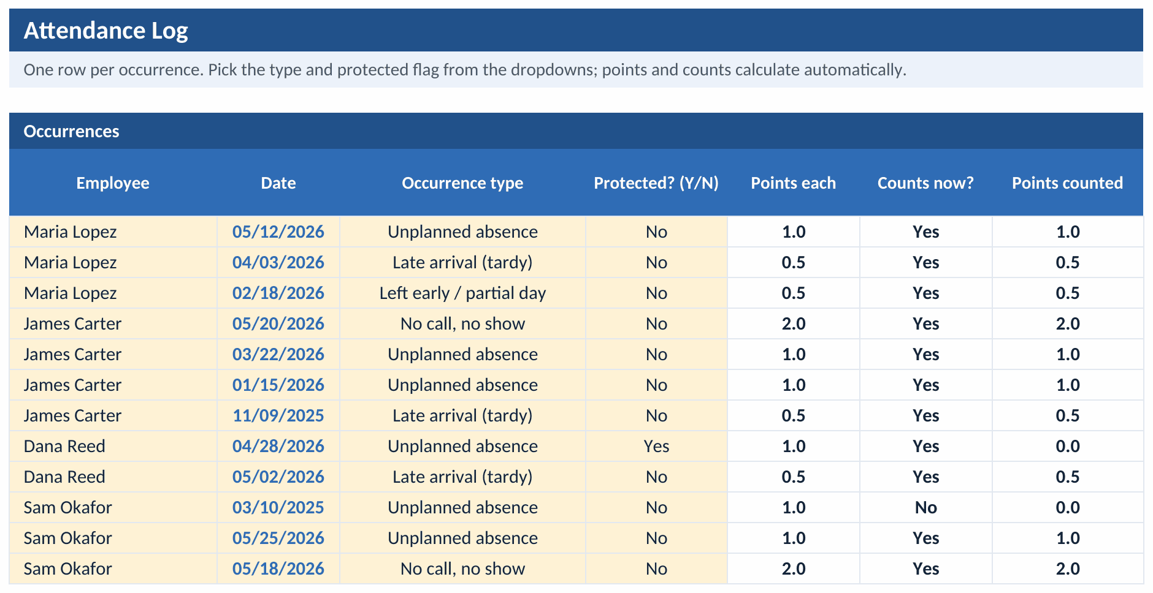Viewport: 1153px width, 593px height.
Task: Click Points counted 2.0 on 05/18/2026 row
Action: point(1068,568)
